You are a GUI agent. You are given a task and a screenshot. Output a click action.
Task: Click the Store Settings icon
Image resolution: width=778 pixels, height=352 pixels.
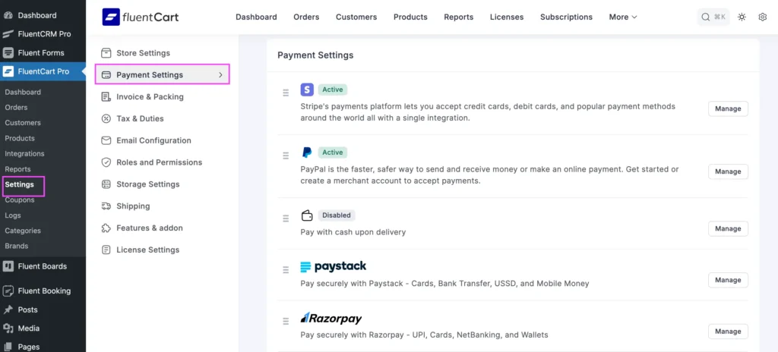[106, 53]
